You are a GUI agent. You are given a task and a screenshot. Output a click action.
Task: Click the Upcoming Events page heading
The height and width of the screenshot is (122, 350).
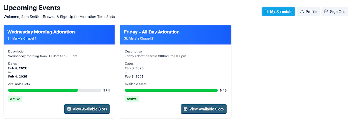(x=32, y=8)
